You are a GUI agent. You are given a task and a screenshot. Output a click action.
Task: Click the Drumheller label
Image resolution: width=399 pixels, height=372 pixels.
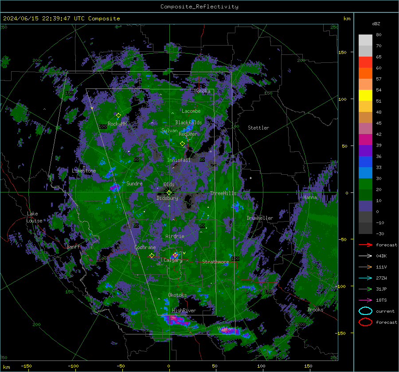pyautogui.click(x=260, y=218)
